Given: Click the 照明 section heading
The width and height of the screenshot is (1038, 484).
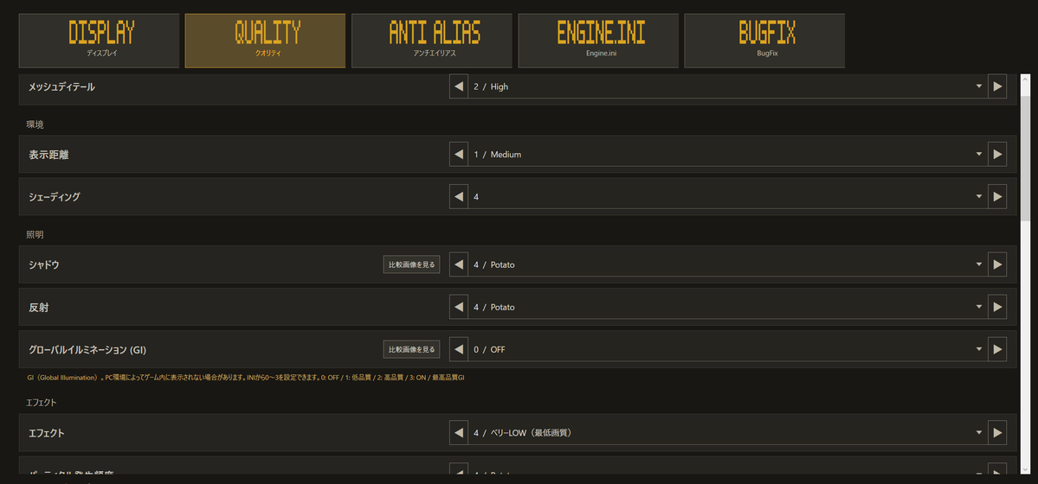Looking at the screenshot, I should pyautogui.click(x=35, y=235).
